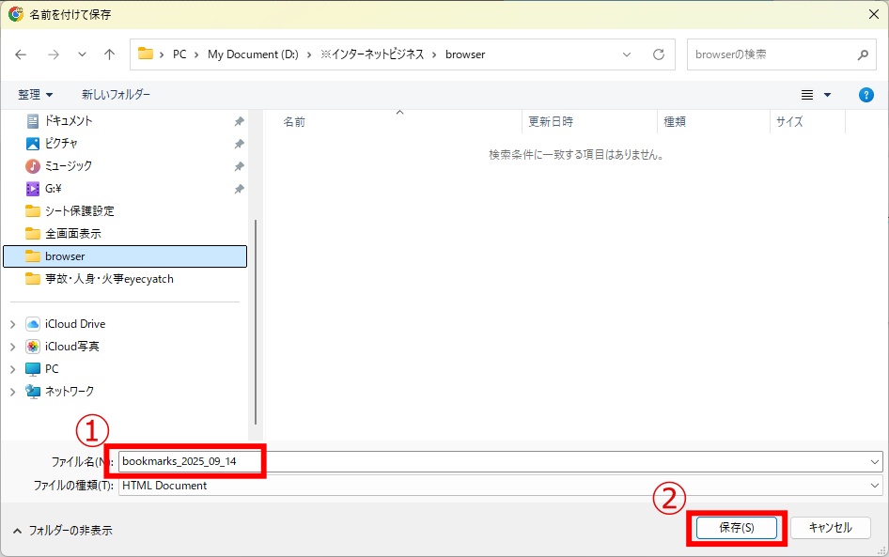
Task: Open the 整理 menu
Action: click(x=35, y=95)
